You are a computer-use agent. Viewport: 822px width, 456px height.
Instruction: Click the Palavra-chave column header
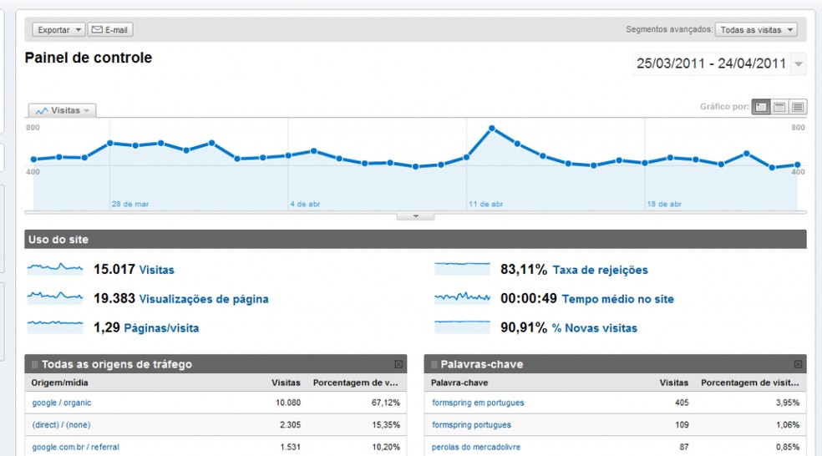pyautogui.click(x=459, y=383)
